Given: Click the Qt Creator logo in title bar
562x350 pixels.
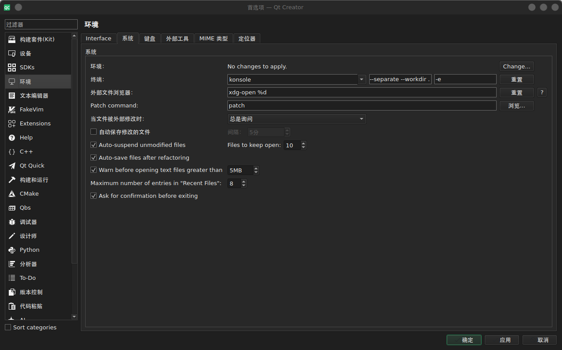Looking at the screenshot, I should (7, 7).
